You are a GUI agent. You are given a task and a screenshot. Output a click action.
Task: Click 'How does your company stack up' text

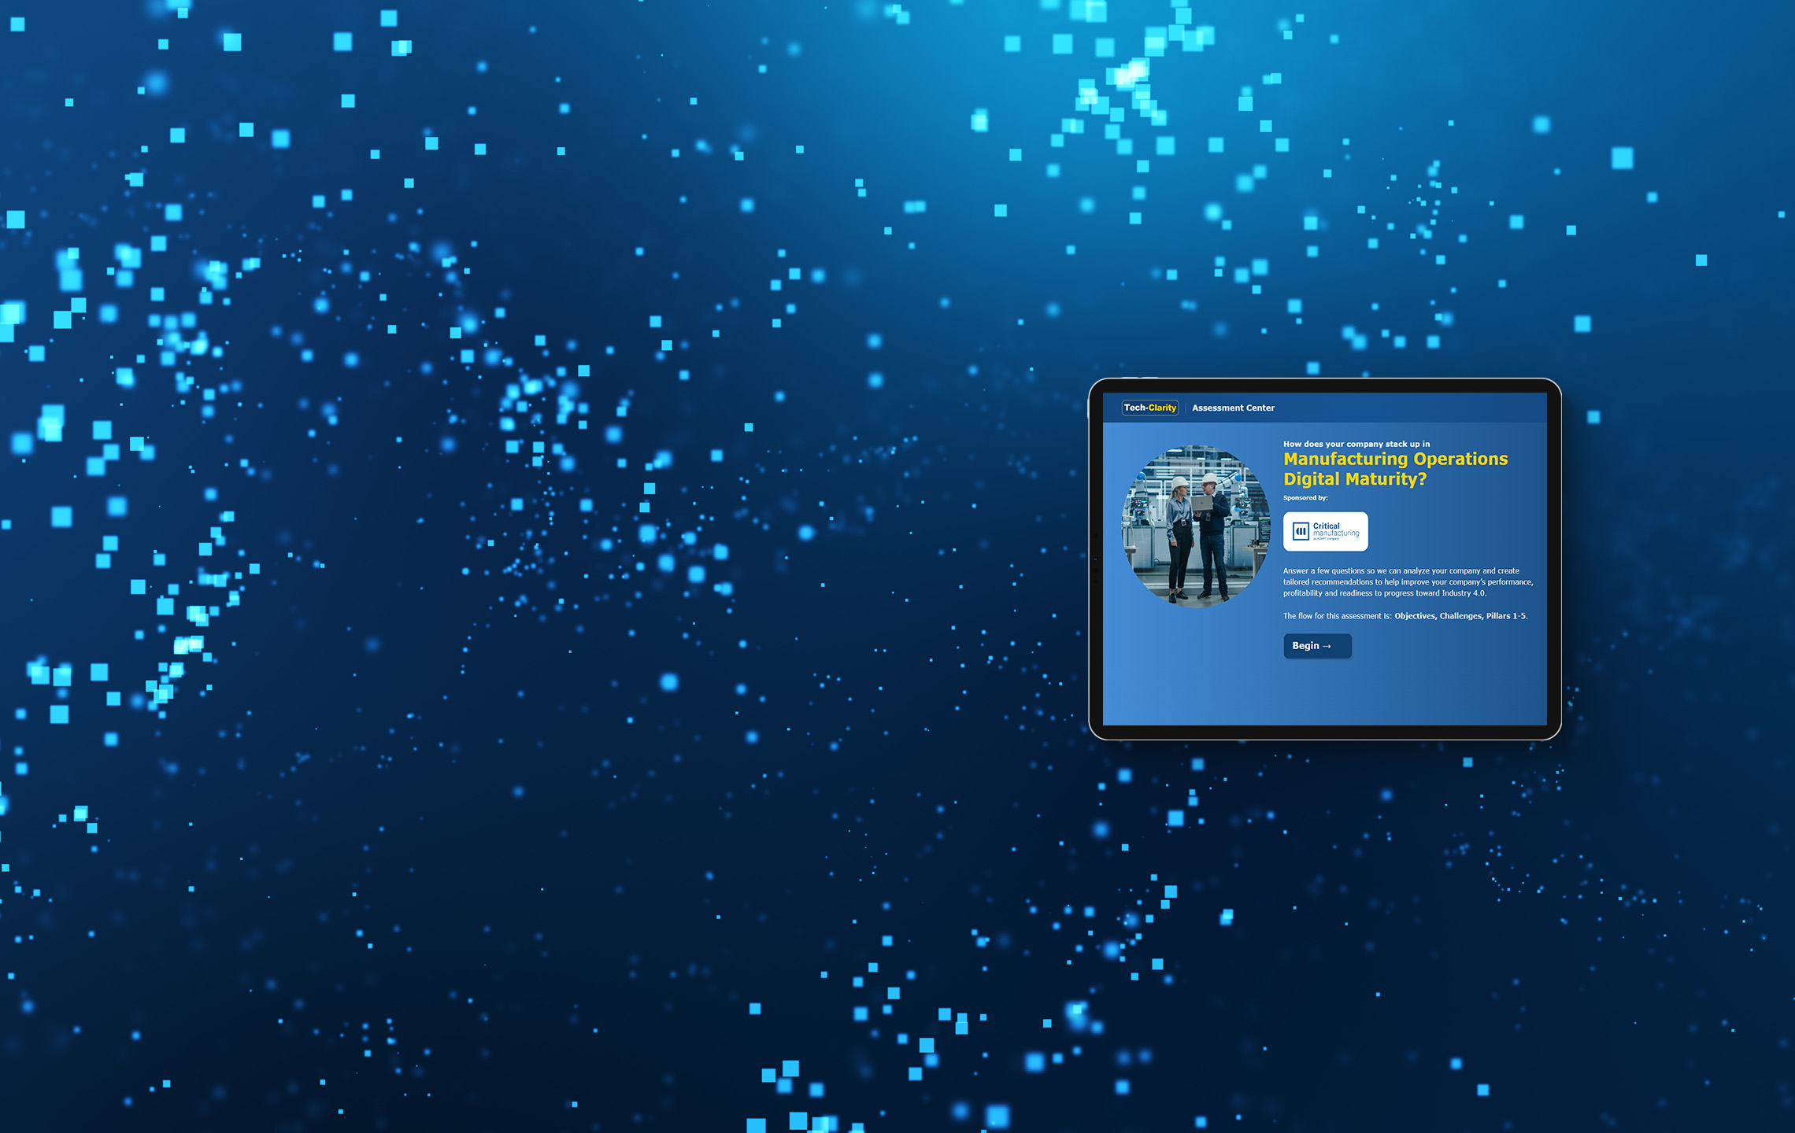click(x=1356, y=444)
